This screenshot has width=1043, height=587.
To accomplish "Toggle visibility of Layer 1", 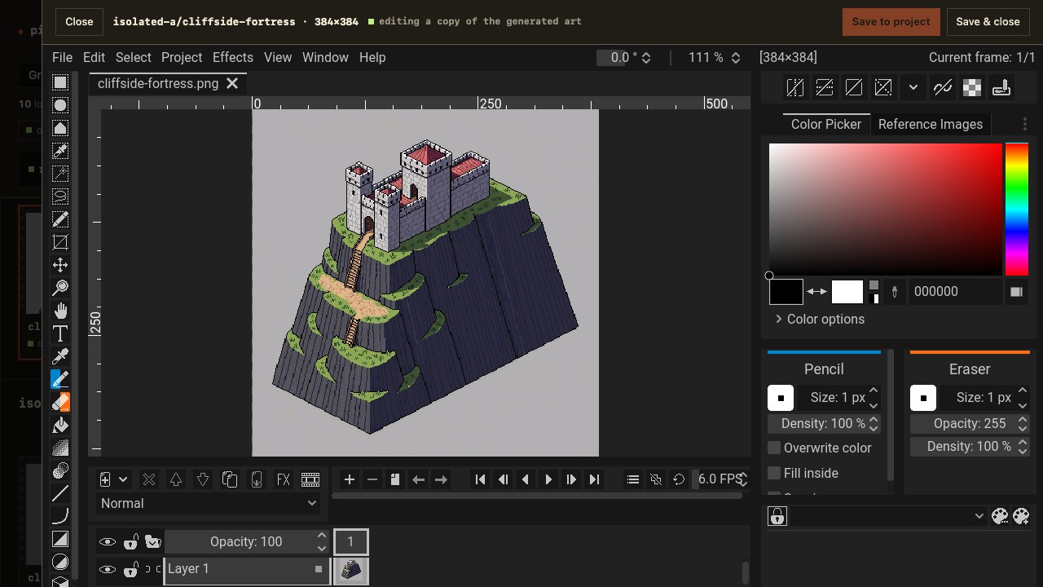I will (107, 569).
